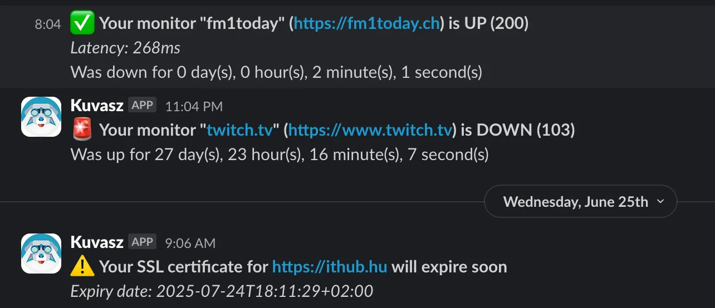Select the fm1today Latency: 268ms line
The image size is (715, 308).
tap(125, 48)
